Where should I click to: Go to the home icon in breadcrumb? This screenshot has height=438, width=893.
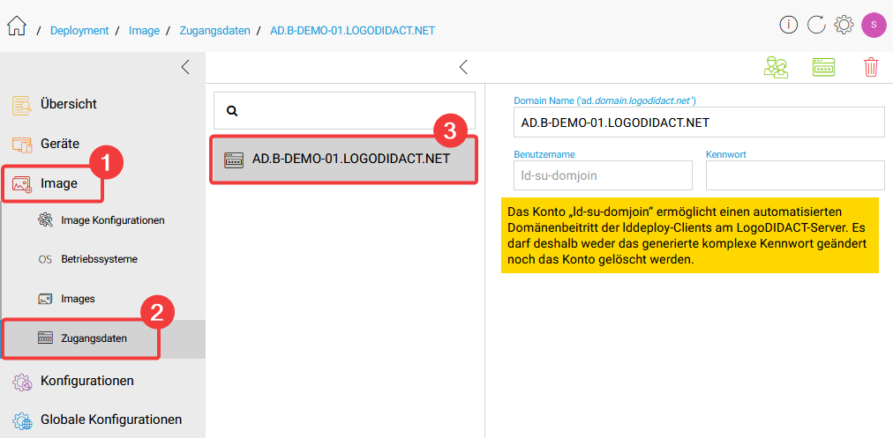point(17,26)
